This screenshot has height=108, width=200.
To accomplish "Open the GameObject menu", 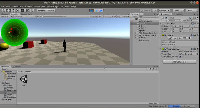I will 26,6.
